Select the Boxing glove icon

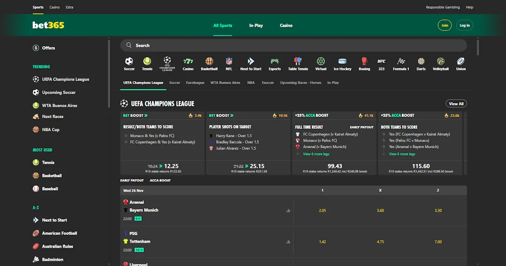364,62
